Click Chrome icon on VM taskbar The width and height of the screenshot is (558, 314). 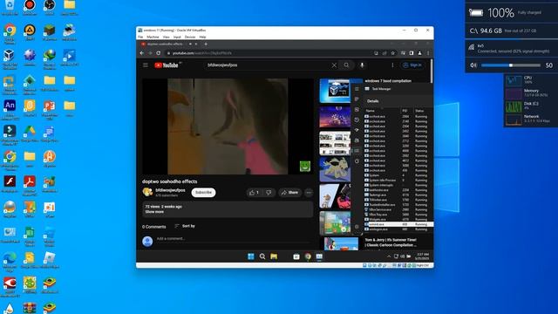[308, 256]
